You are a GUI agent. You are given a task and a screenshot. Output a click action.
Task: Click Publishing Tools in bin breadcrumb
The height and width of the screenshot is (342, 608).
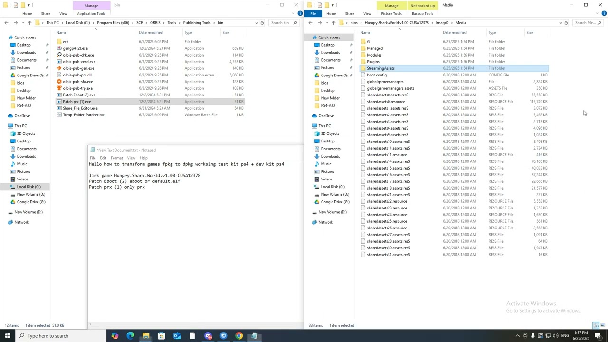[x=197, y=23]
